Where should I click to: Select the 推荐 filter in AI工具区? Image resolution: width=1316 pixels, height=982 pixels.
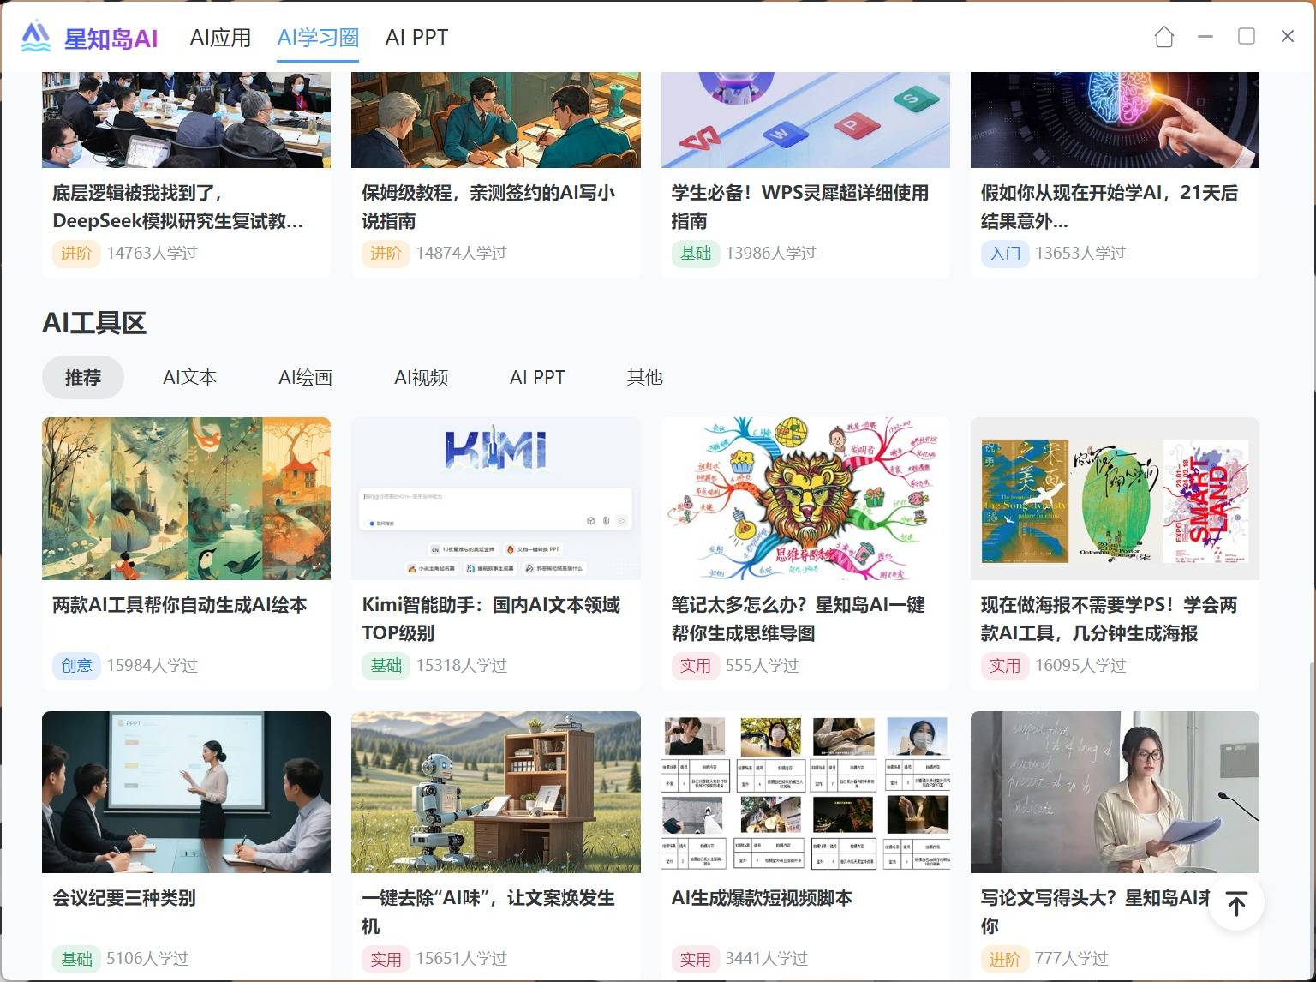(x=83, y=377)
